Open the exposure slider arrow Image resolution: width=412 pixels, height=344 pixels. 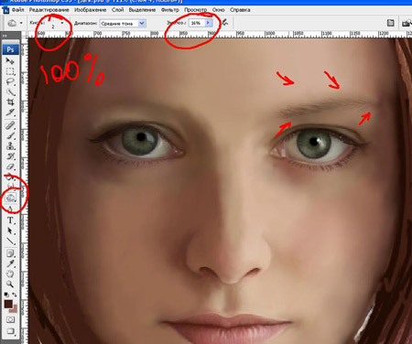click(x=208, y=23)
